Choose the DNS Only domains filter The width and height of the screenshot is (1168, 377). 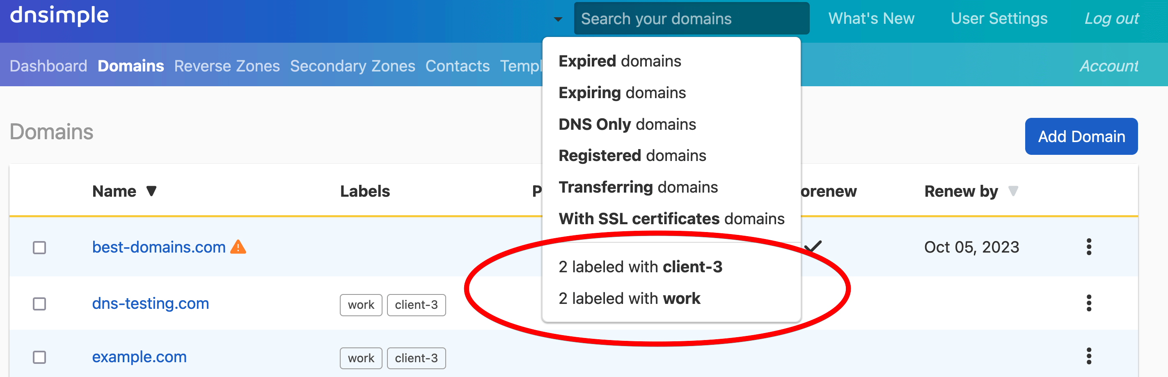tap(627, 124)
